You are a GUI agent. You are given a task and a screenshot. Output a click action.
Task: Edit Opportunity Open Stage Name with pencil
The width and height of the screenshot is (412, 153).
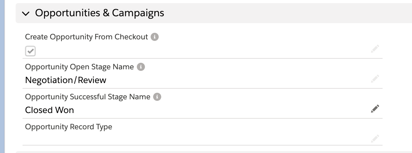(x=375, y=79)
